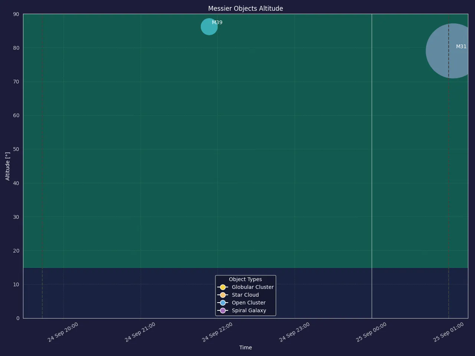The height and width of the screenshot is (356, 475).
Task: Click the 25 Sep 00:00 time tick label
Action: pos(371,332)
